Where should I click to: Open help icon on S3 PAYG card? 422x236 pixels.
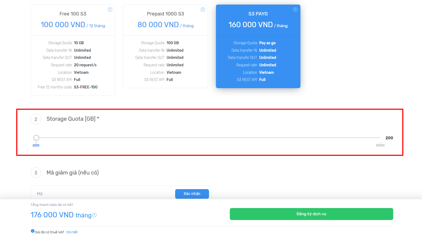(x=295, y=10)
